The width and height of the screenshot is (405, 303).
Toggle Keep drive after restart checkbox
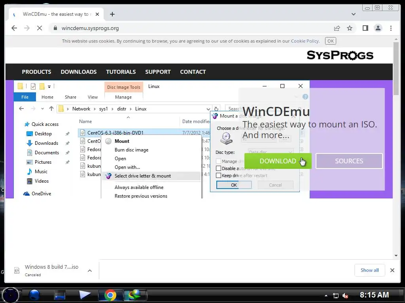[218, 176]
